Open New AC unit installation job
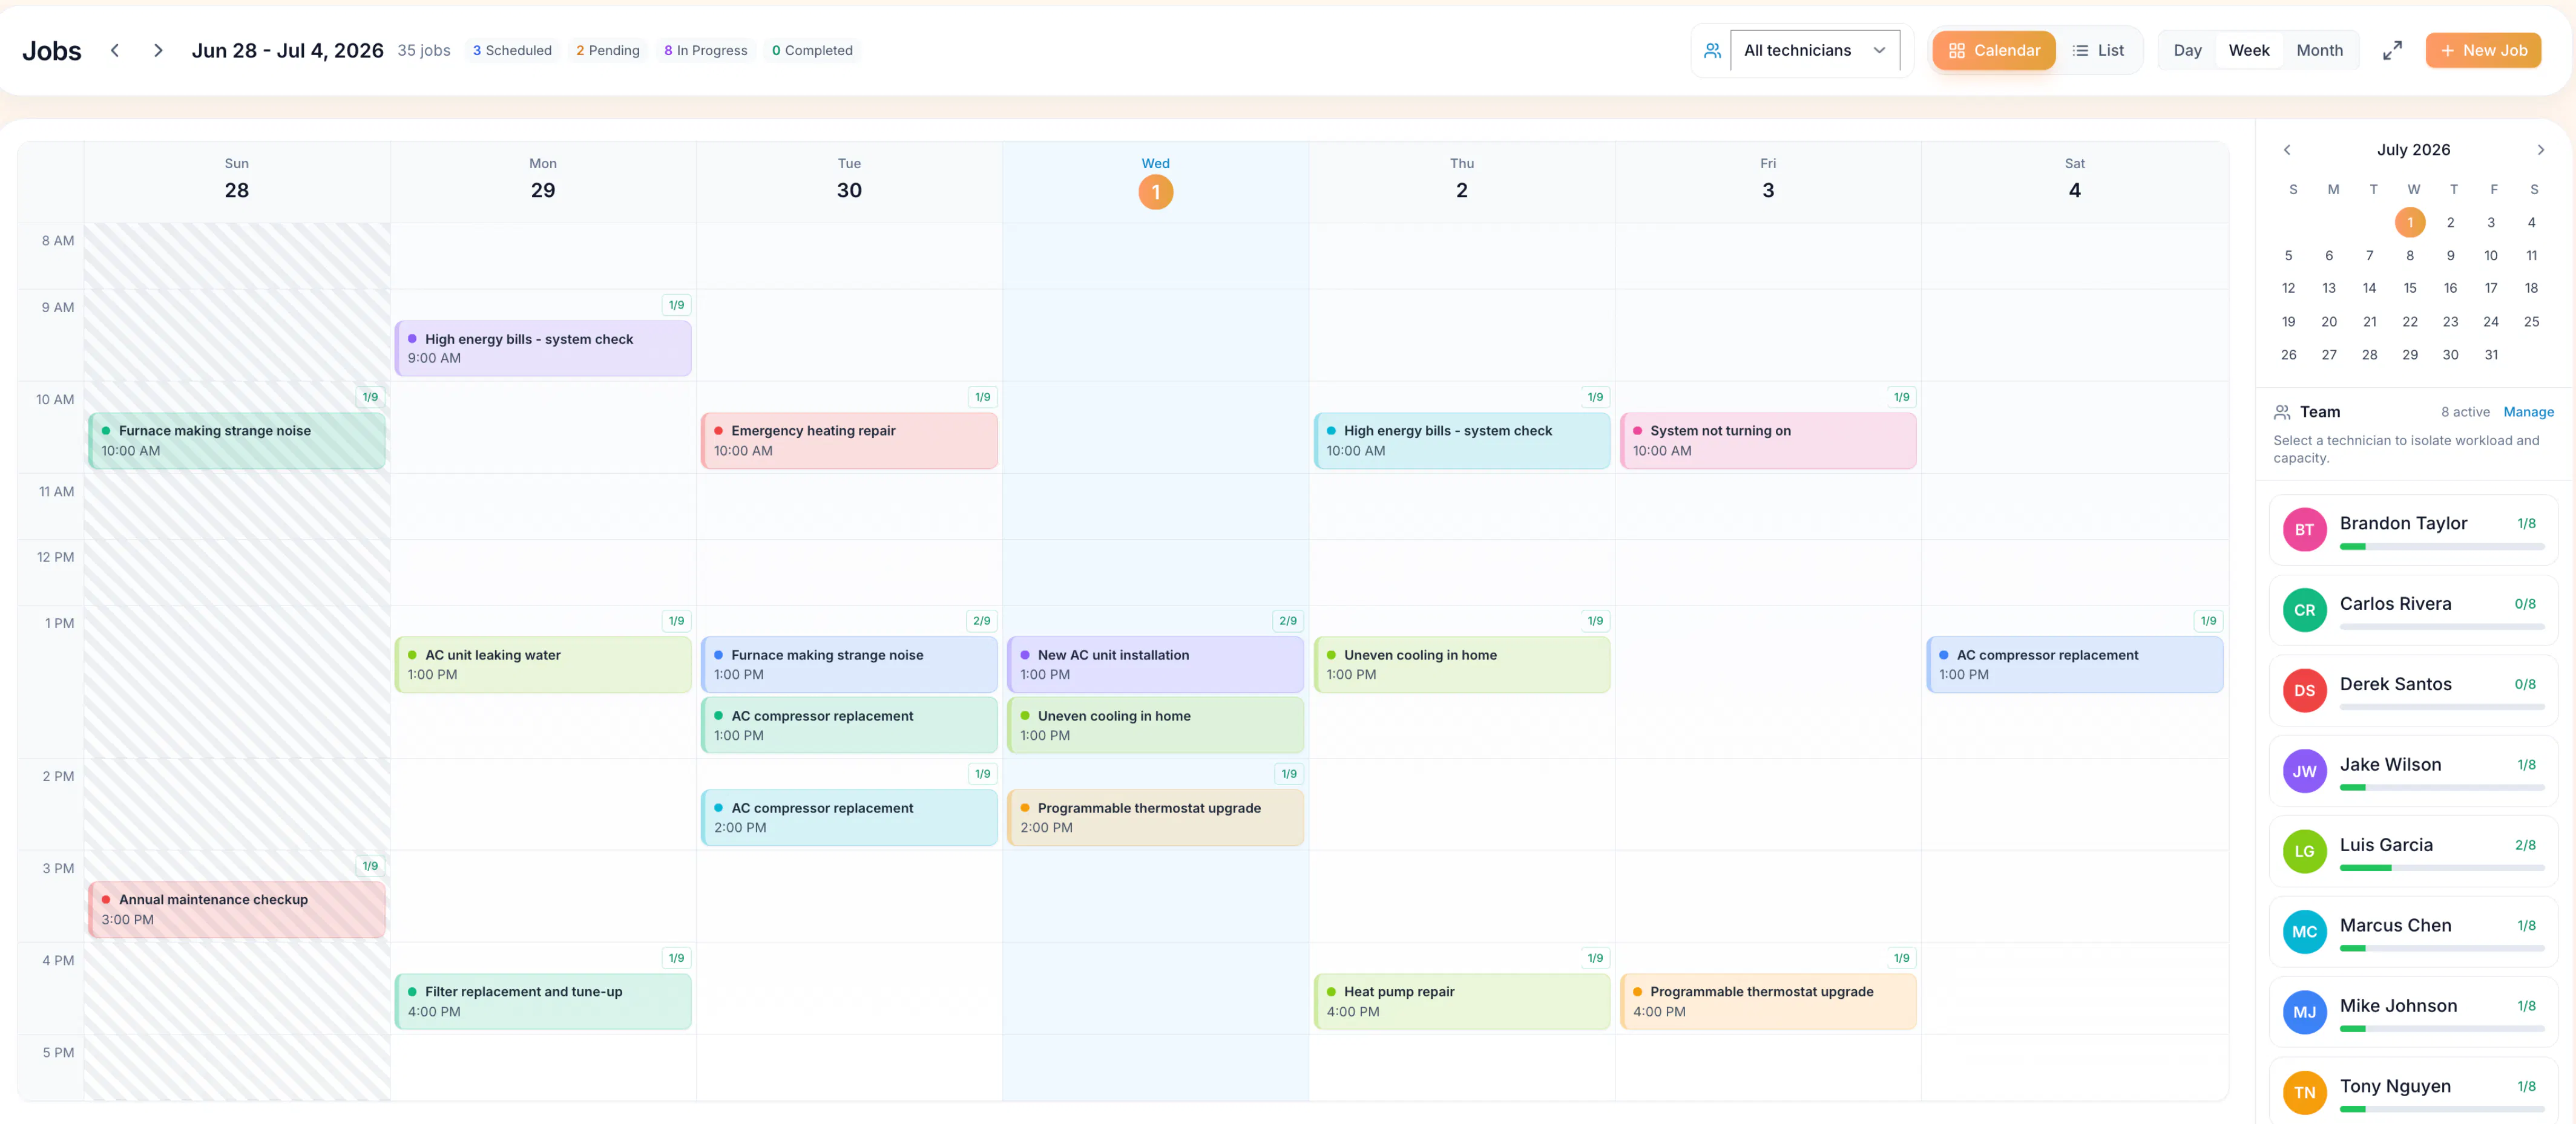2576x1124 pixels. [1155, 664]
